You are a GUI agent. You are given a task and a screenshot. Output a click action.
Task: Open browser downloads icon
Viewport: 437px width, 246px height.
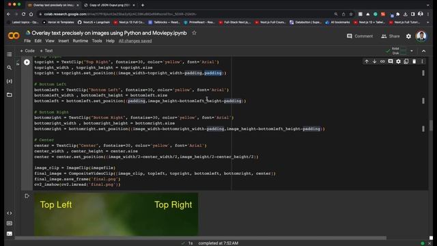pos(405,14)
